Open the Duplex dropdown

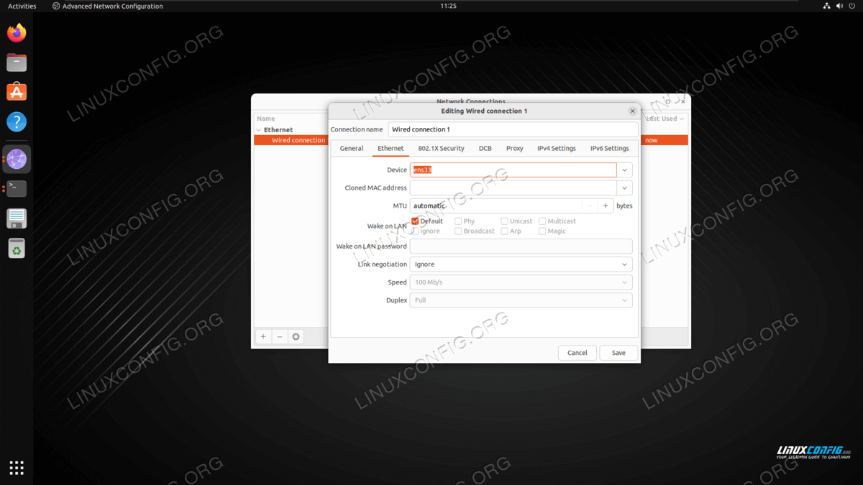pos(521,300)
